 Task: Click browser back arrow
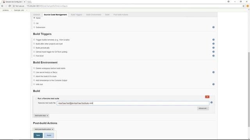tap(2, 6)
